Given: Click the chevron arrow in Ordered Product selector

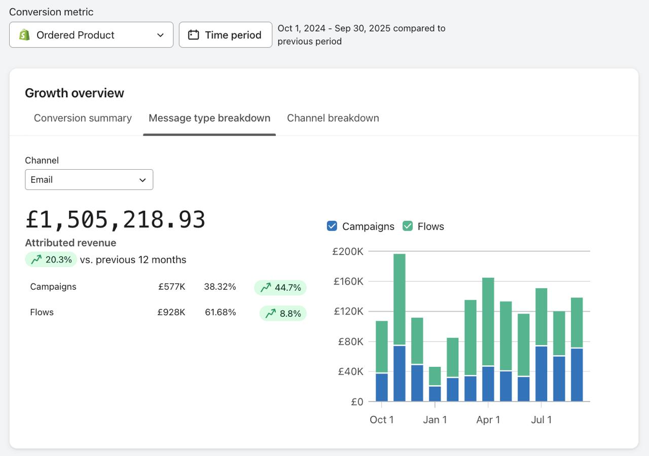Looking at the screenshot, I should [160, 35].
